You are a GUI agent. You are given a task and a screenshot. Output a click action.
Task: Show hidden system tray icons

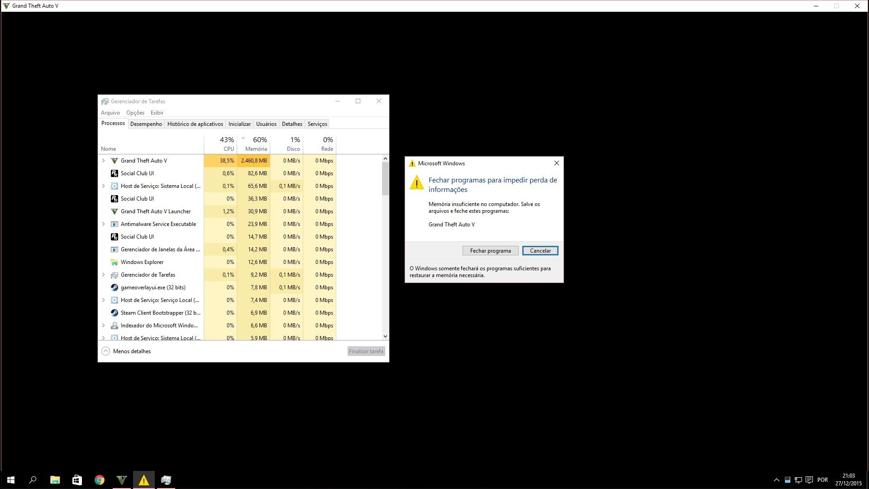click(777, 480)
